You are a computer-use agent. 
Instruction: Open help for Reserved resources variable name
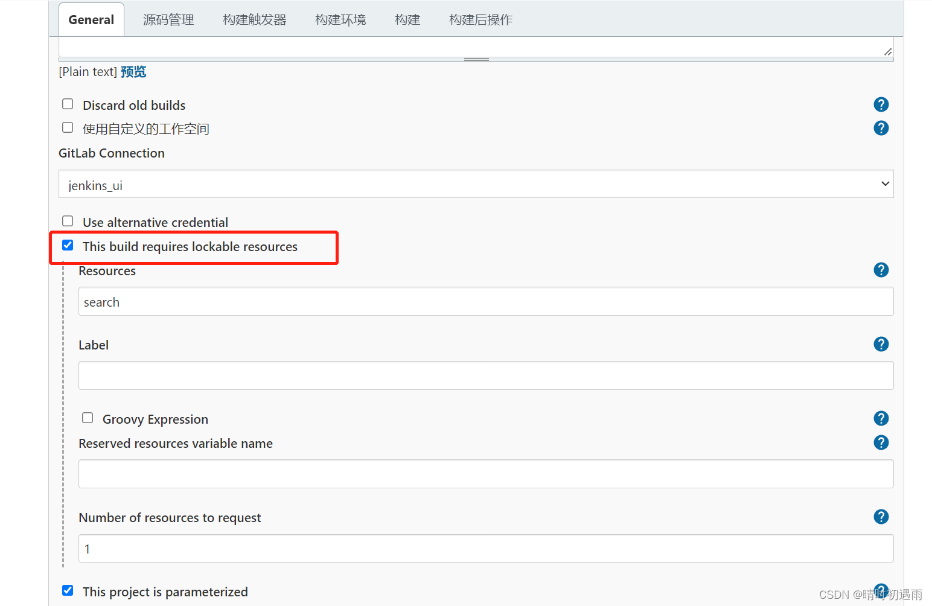pyautogui.click(x=881, y=442)
